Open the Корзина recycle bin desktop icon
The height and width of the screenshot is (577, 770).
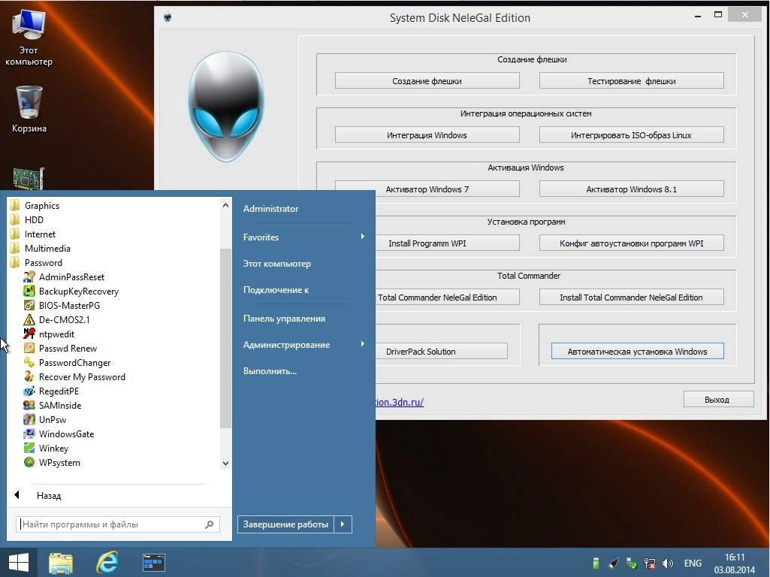[29, 109]
